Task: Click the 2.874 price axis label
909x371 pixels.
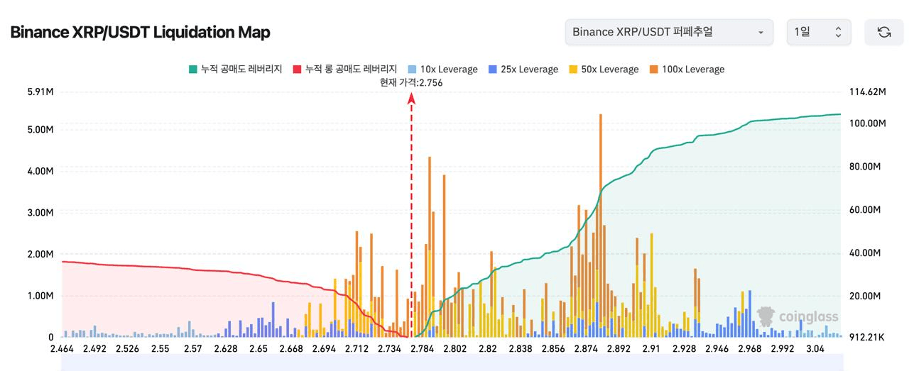Action: click(x=586, y=349)
